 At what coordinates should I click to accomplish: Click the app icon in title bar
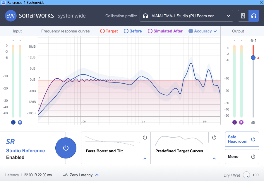[x=4, y=3]
